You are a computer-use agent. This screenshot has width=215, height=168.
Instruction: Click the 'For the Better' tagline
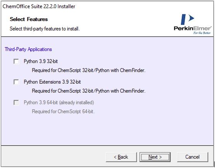202,33
